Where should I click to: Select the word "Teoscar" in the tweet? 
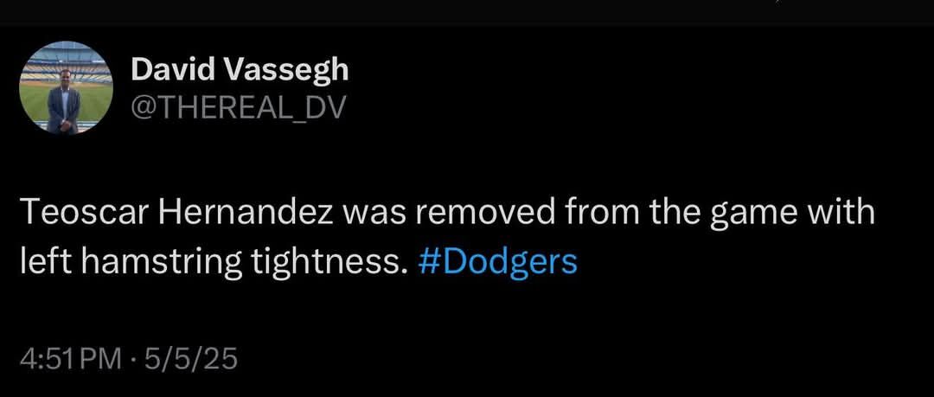83,213
